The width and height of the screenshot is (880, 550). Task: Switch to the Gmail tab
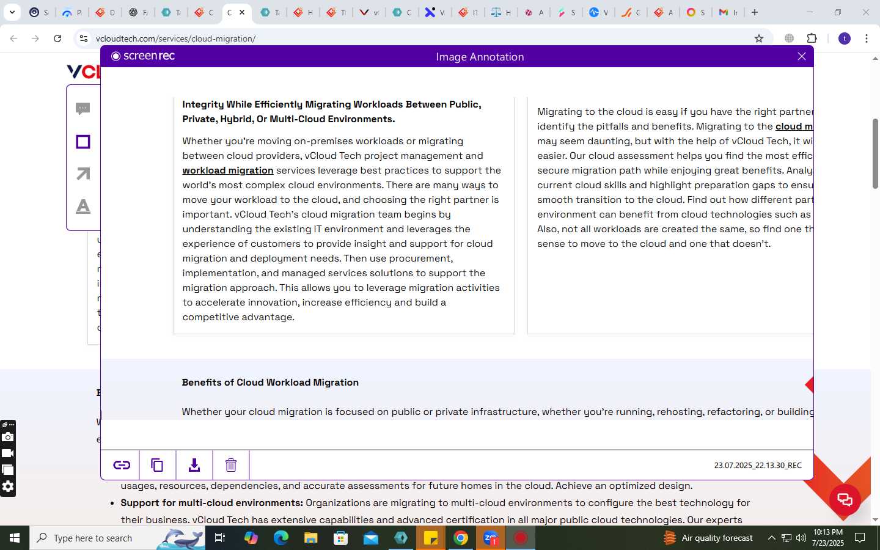point(728,12)
